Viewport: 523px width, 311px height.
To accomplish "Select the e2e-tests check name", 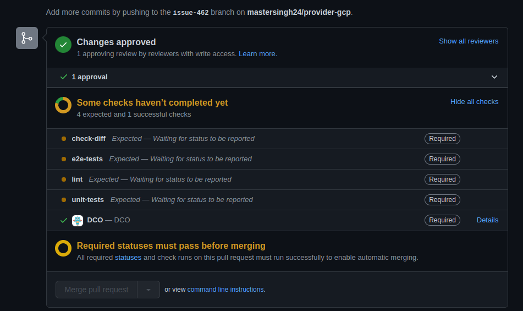I will tap(87, 159).
